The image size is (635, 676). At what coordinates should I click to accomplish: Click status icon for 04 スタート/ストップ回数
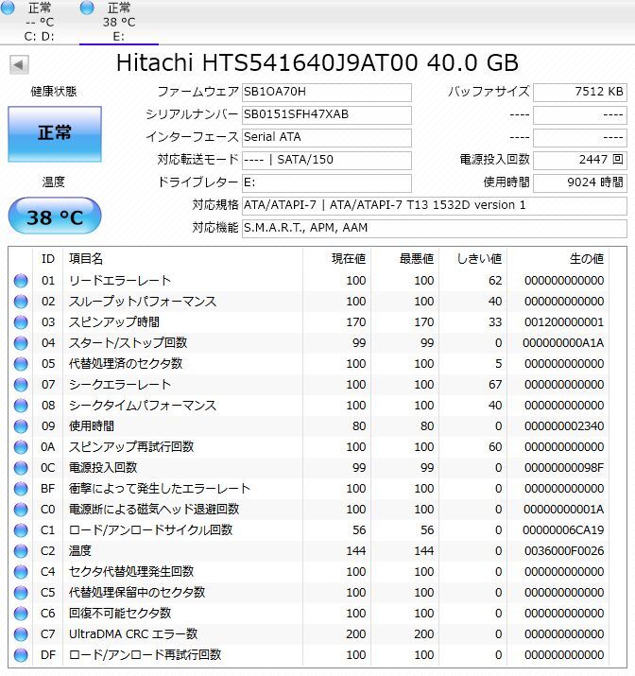coord(21,343)
